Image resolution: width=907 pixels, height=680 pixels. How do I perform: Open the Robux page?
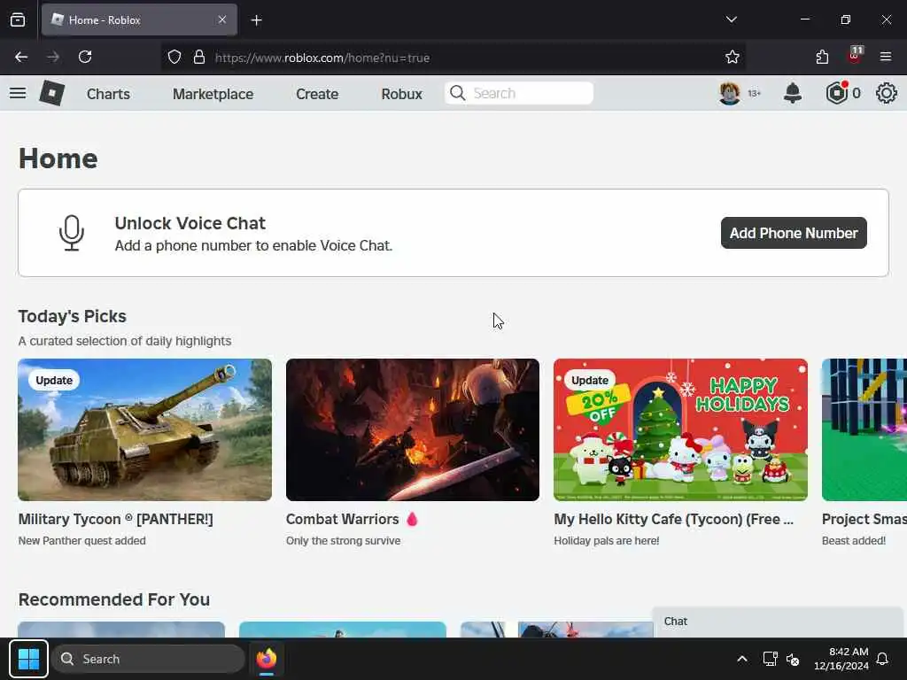[x=401, y=94]
